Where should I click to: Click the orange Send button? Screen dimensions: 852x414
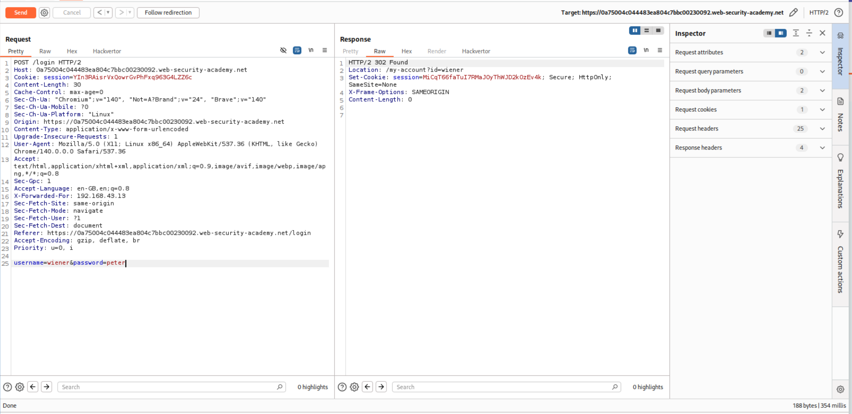click(20, 13)
